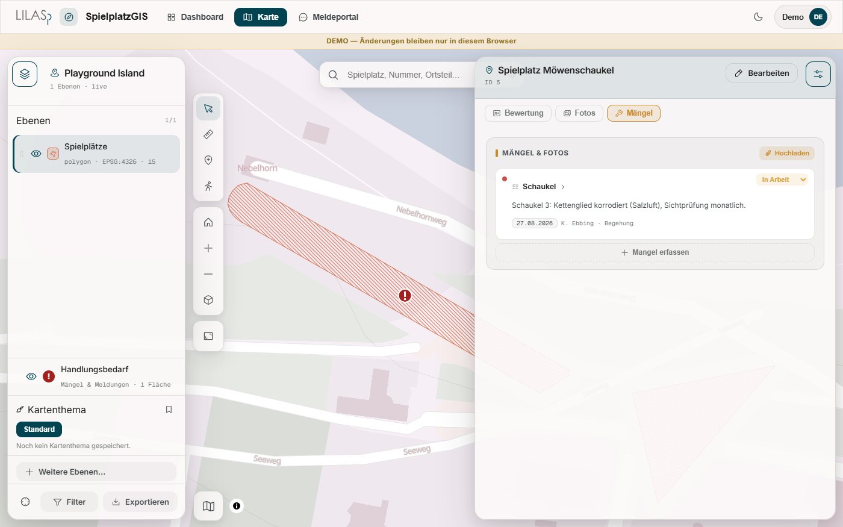Open the panel settings sliders icon
The width and height of the screenshot is (843, 527).
point(818,74)
